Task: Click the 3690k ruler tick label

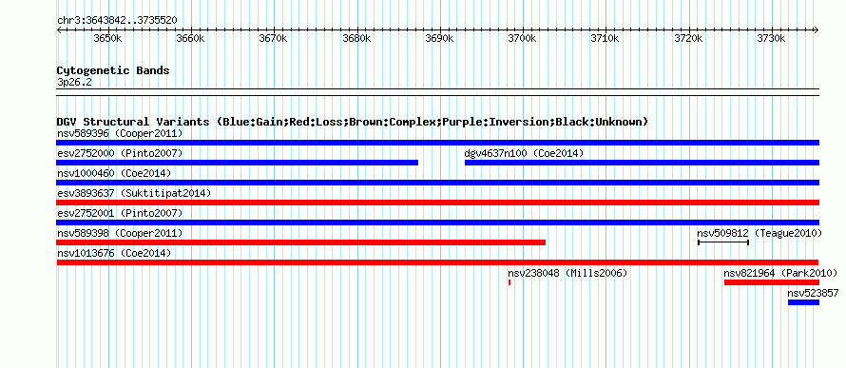Action: click(440, 38)
